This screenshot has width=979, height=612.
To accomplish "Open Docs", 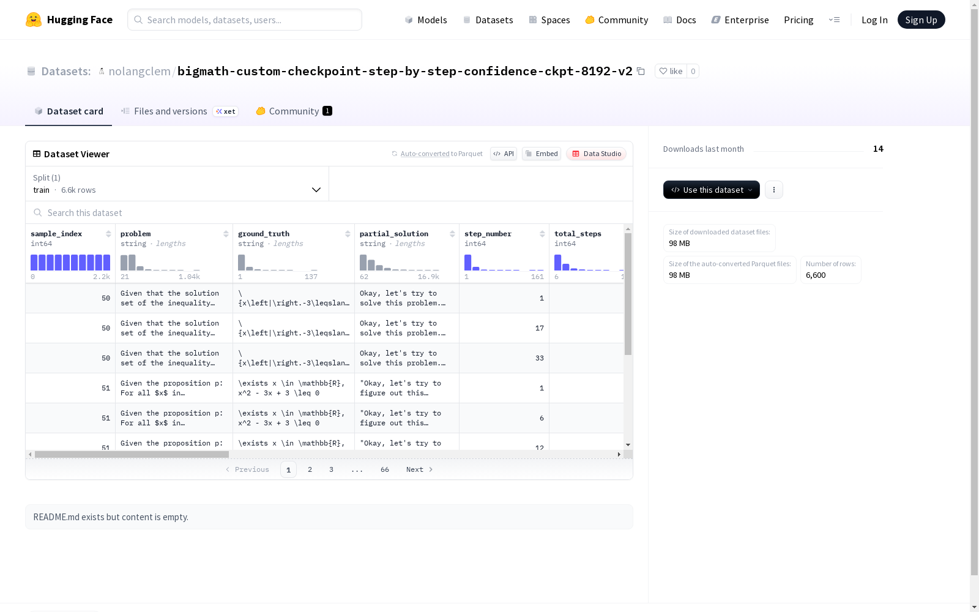I will pos(679,20).
